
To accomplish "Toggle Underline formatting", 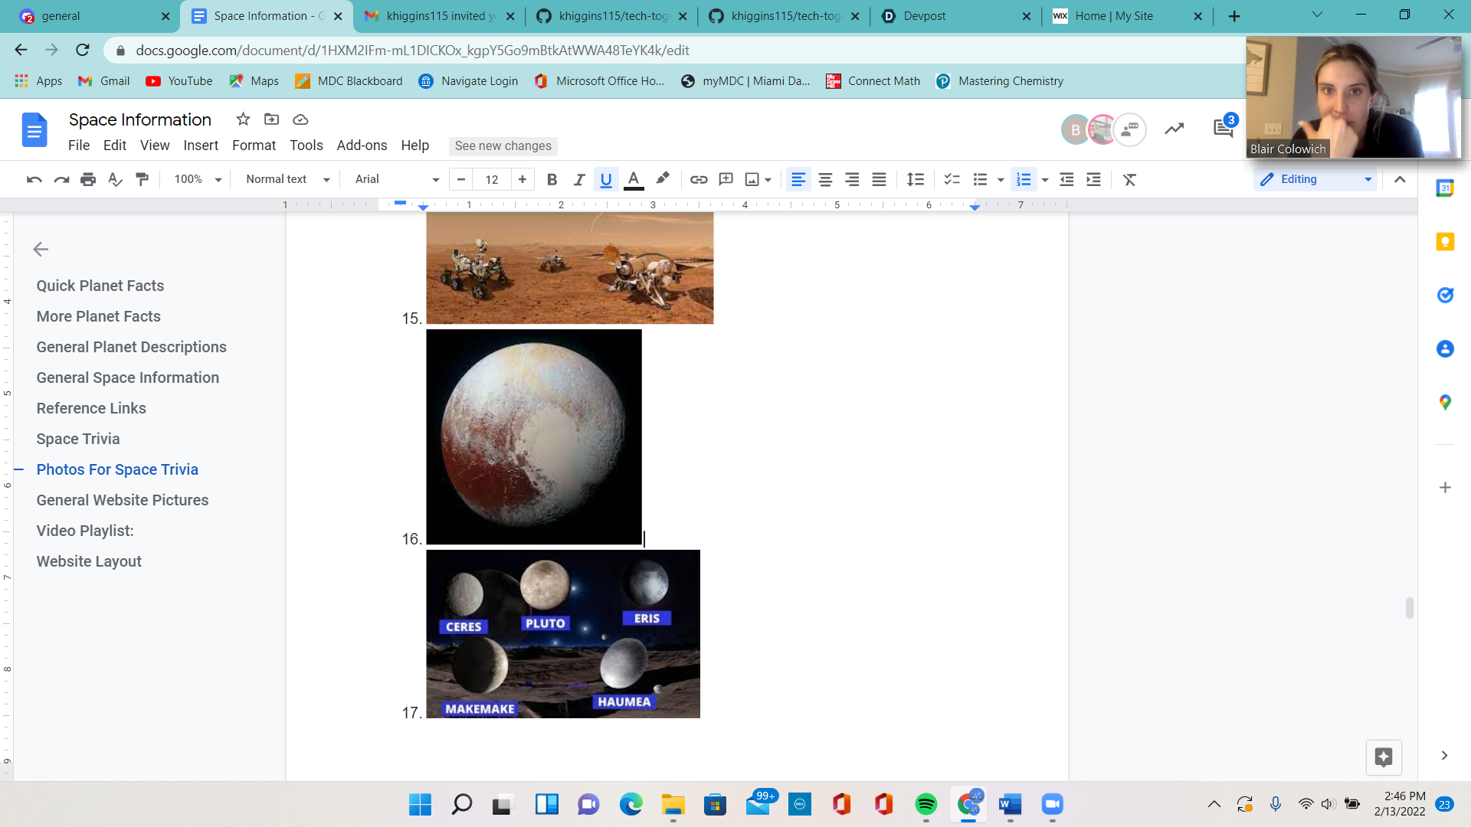I will coord(606,179).
